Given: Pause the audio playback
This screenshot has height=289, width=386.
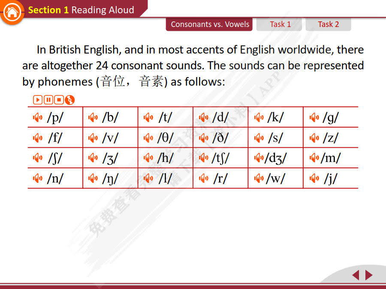Looking at the screenshot, I should point(48,100).
